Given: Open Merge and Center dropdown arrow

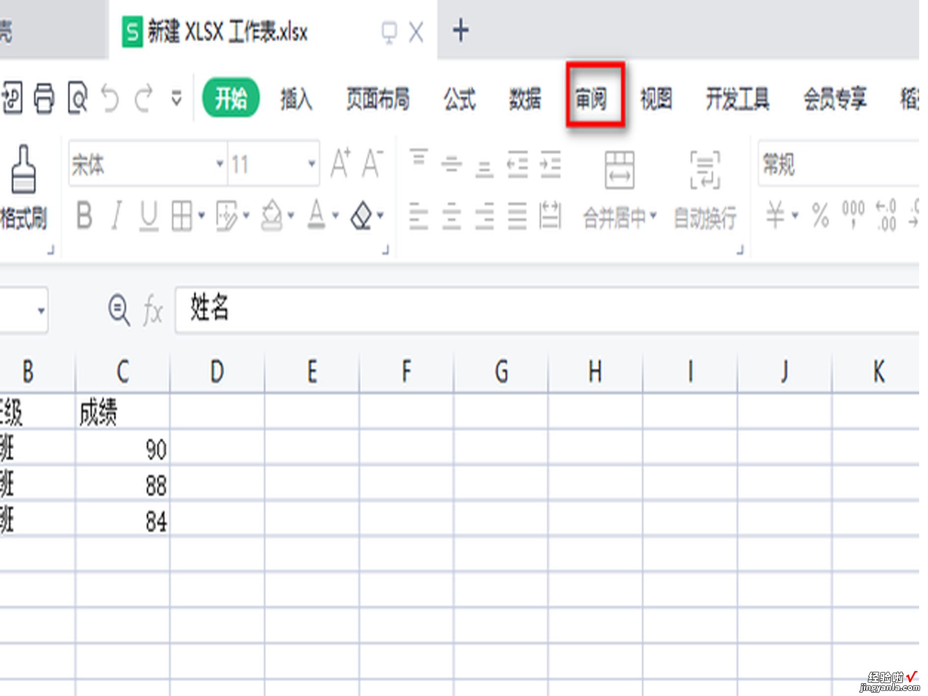Looking at the screenshot, I should [x=653, y=216].
